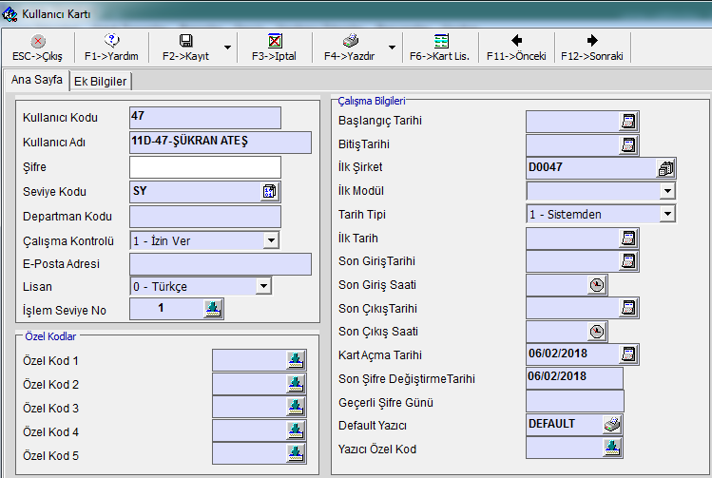The height and width of the screenshot is (478, 712).
Task: Expand the F2 Kayıt dropdown arrow
Action: pyautogui.click(x=227, y=47)
